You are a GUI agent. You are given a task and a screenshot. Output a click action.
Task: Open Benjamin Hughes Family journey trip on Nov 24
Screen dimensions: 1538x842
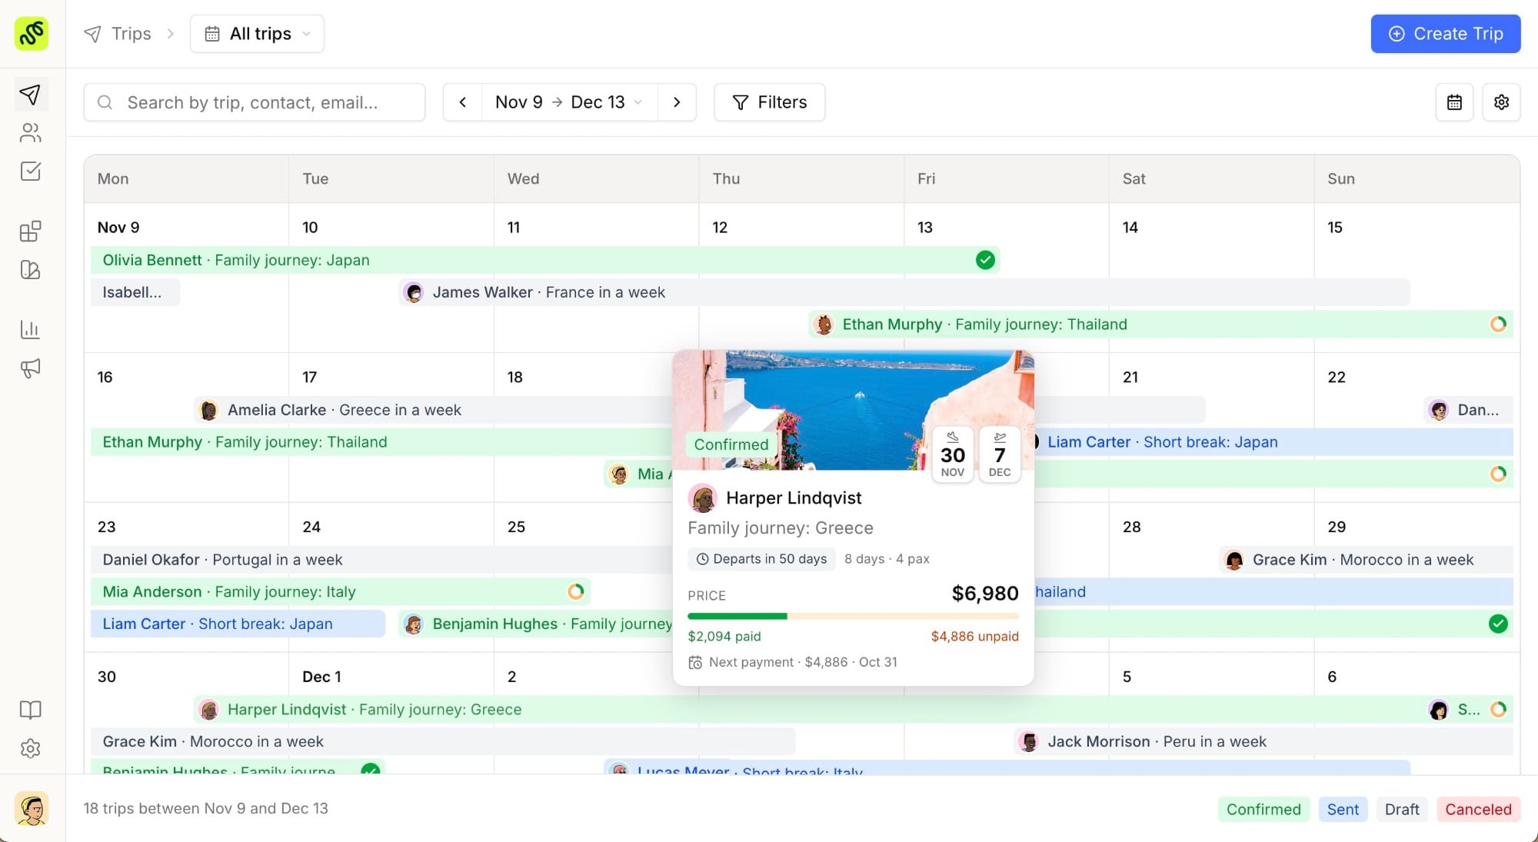[x=536, y=624]
